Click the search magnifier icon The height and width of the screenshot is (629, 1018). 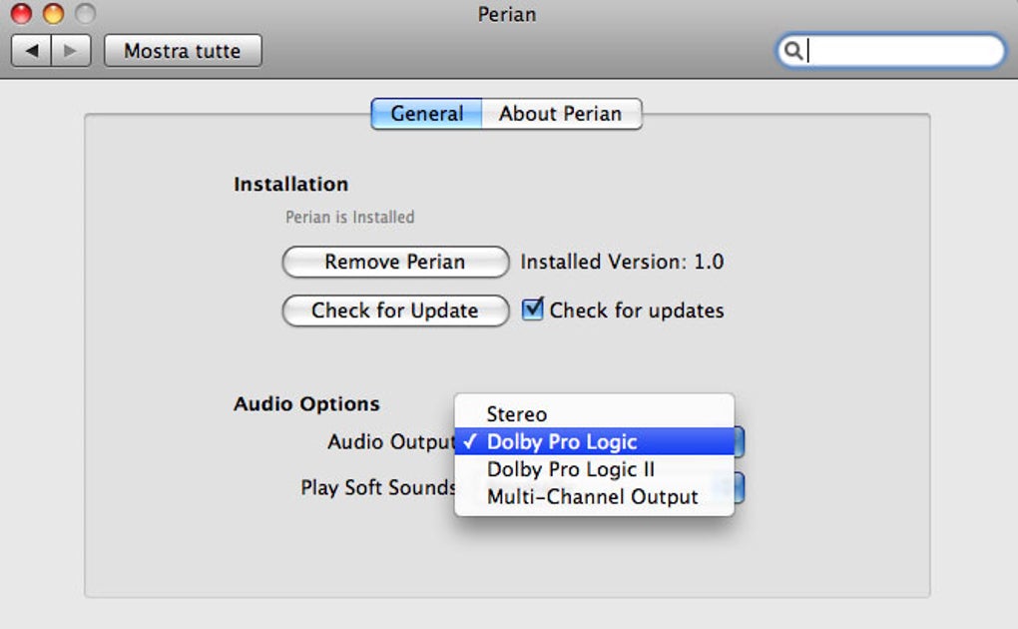793,51
